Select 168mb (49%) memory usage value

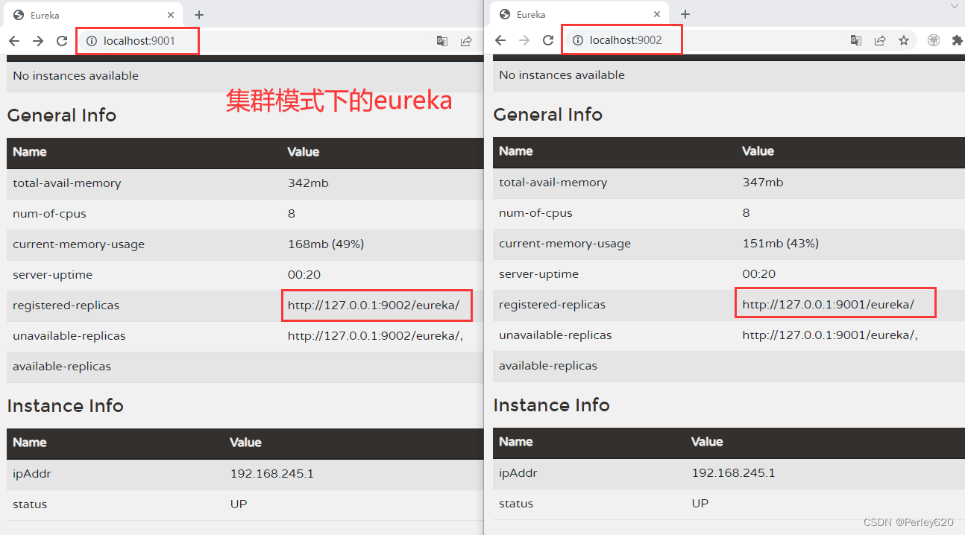326,244
